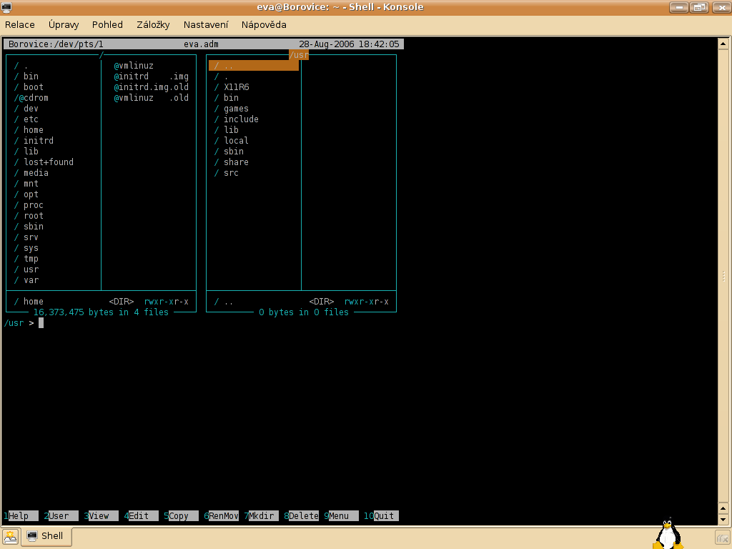Switch to the Shell session tab
The width and height of the screenshot is (732, 549).
[45, 536]
